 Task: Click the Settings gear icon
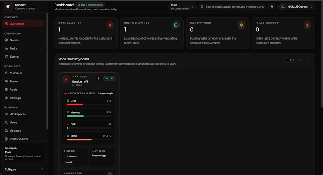click(6, 98)
